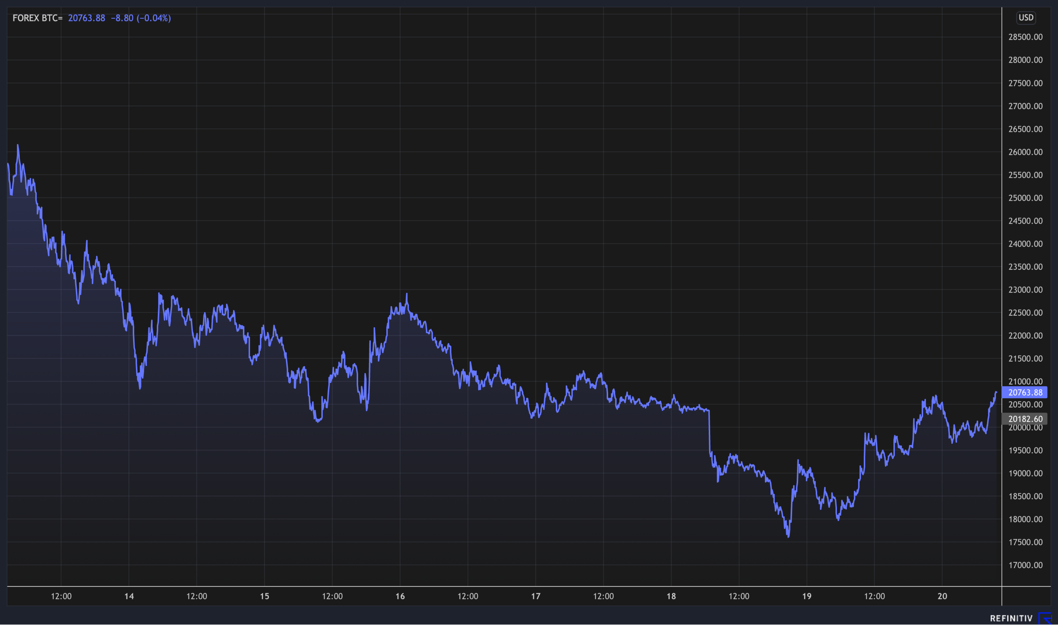Image resolution: width=1058 pixels, height=625 pixels.
Task: Click the 17500.00 price axis label
Action: (x=1025, y=542)
